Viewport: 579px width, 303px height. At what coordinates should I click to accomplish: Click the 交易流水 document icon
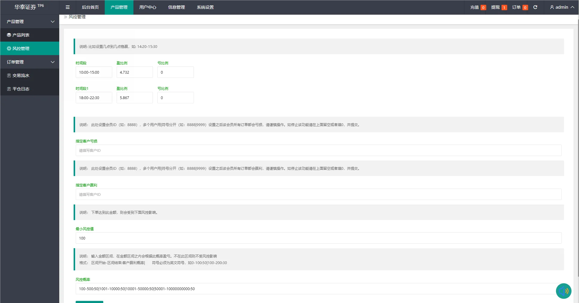coord(9,75)
